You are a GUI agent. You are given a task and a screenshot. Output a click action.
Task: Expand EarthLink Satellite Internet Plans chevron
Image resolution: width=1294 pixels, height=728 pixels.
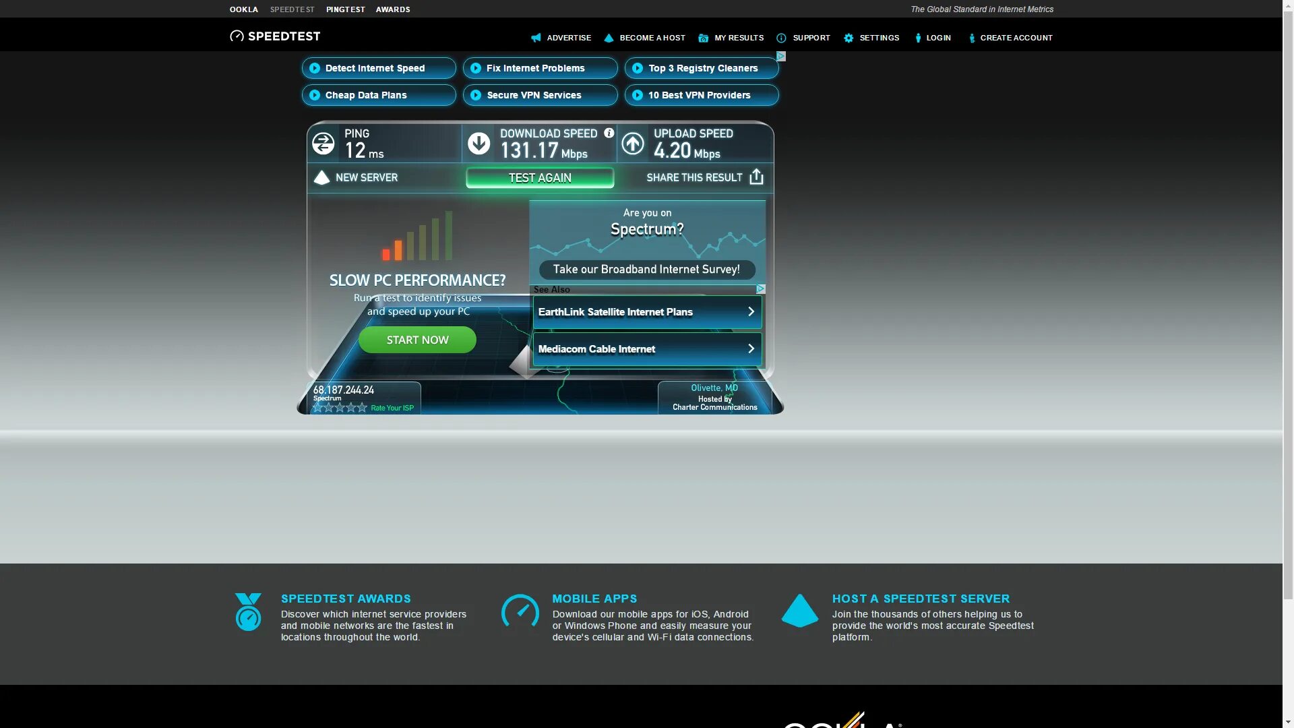(x=751, y=312)
